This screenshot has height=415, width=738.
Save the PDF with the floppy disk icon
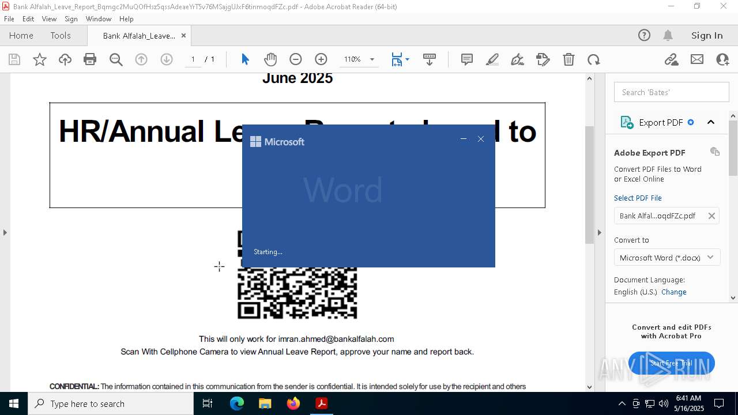pos(14,59)
